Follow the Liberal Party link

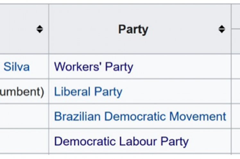point(88,92)
